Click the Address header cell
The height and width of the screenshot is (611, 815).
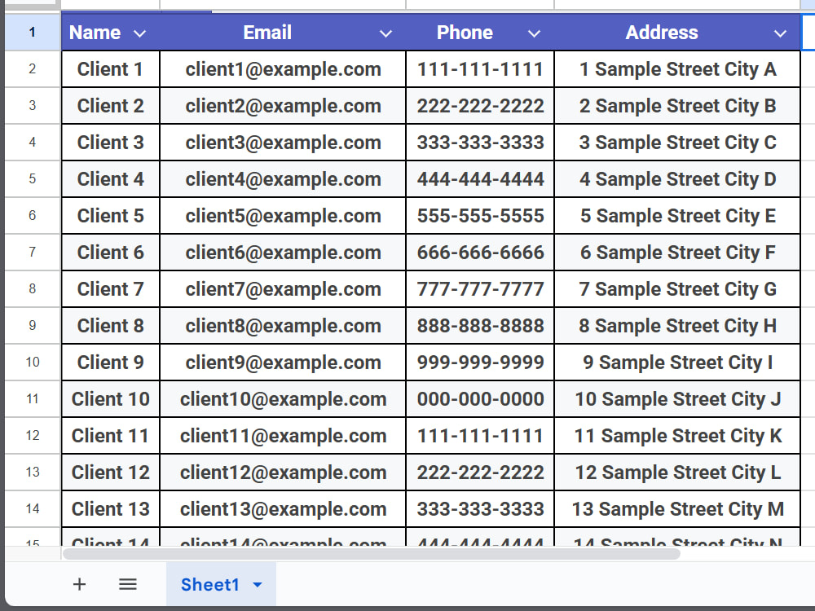point(677,33)
